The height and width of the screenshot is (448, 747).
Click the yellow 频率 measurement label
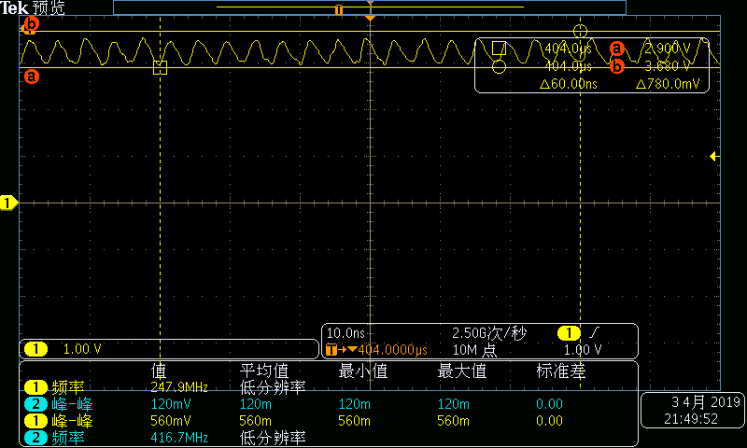68,387
